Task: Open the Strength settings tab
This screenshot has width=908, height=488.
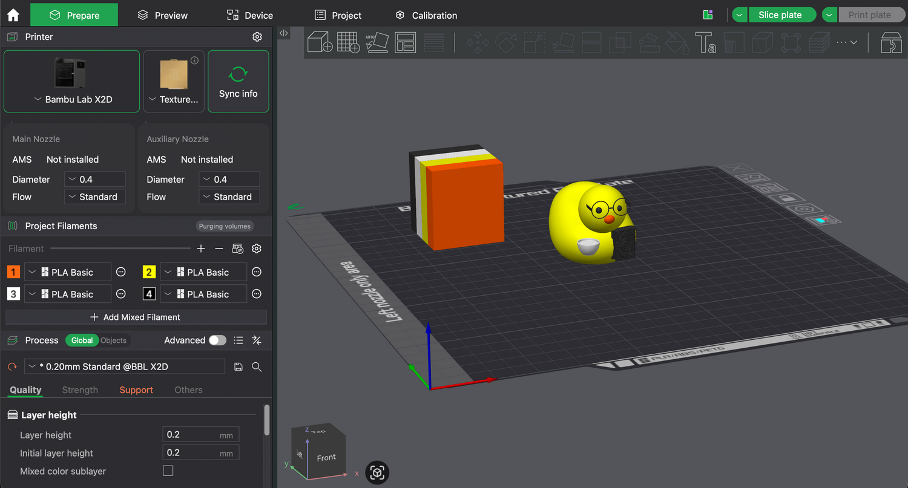Action: (x=80, y=390)
